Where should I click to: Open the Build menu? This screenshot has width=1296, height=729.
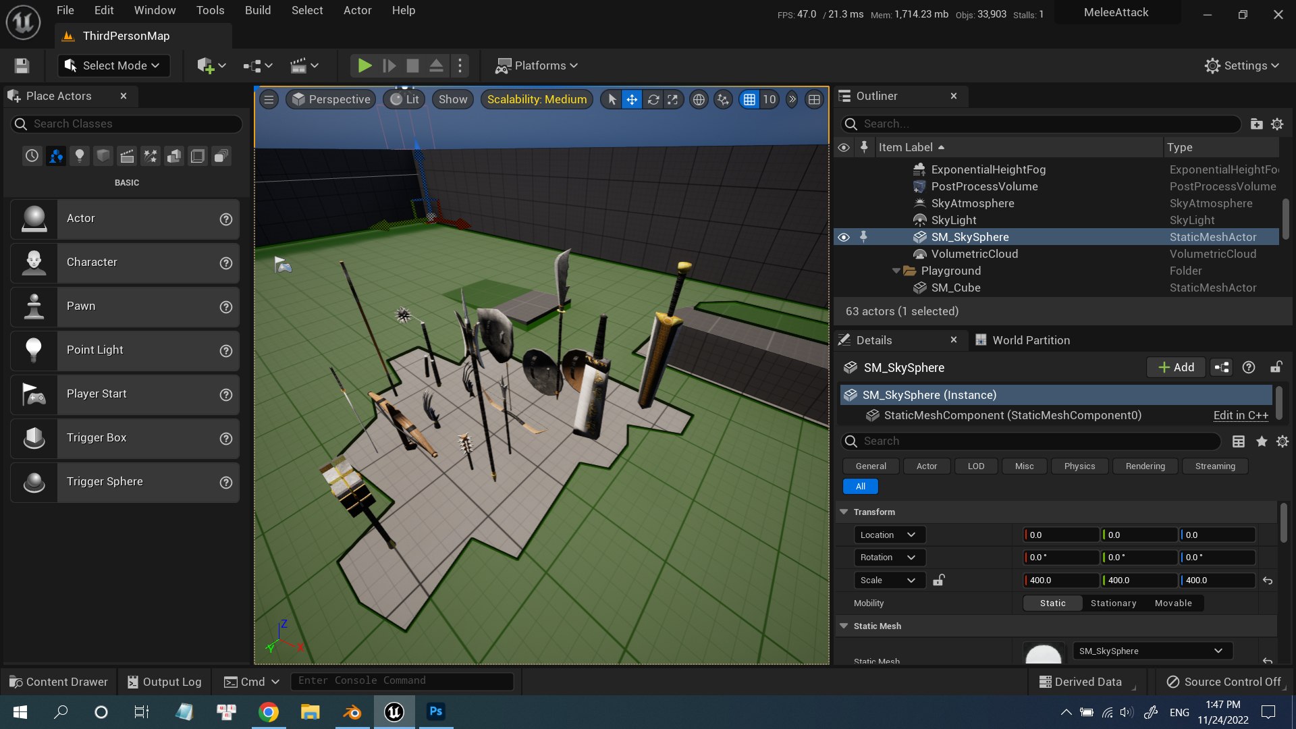258,10
